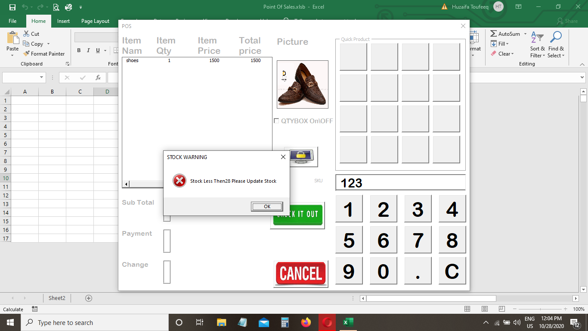Toggle Bold formatting
This screenshot has height=331, width=588.
click(79, 50)
